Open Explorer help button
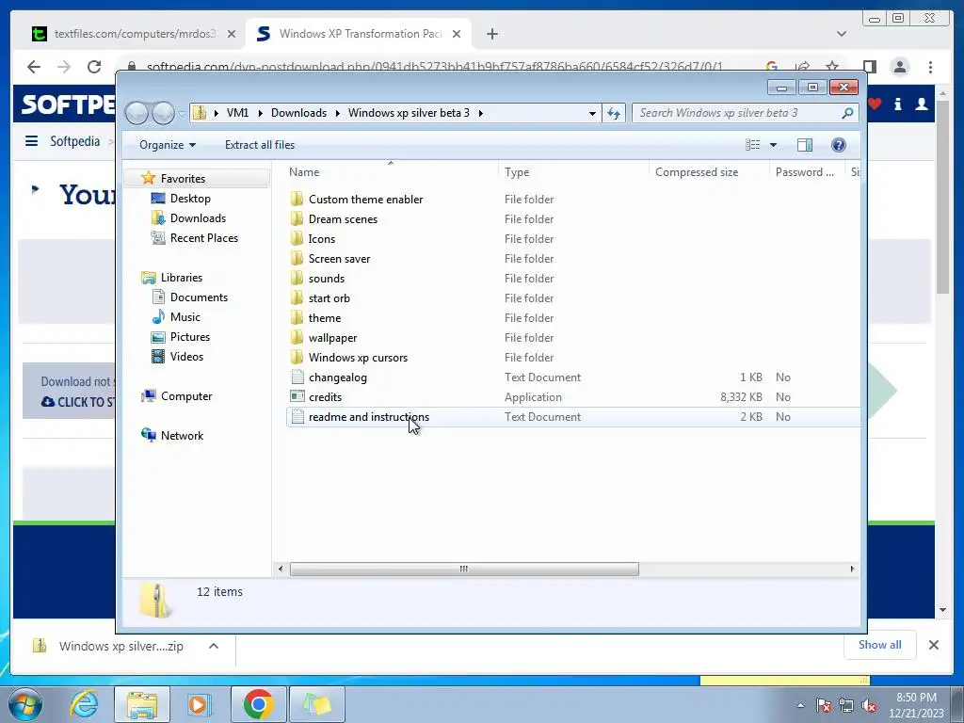 coord(838,144)
